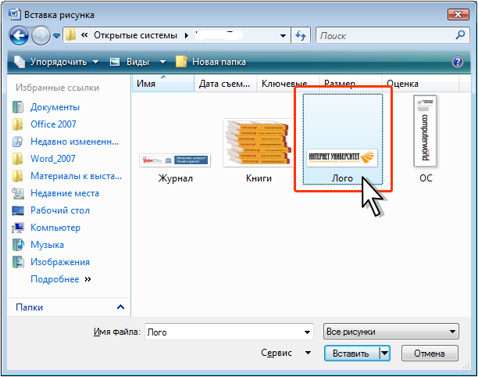Select Открытые системы in address path
The image size is (478, 377).
[x=135, y=35]
